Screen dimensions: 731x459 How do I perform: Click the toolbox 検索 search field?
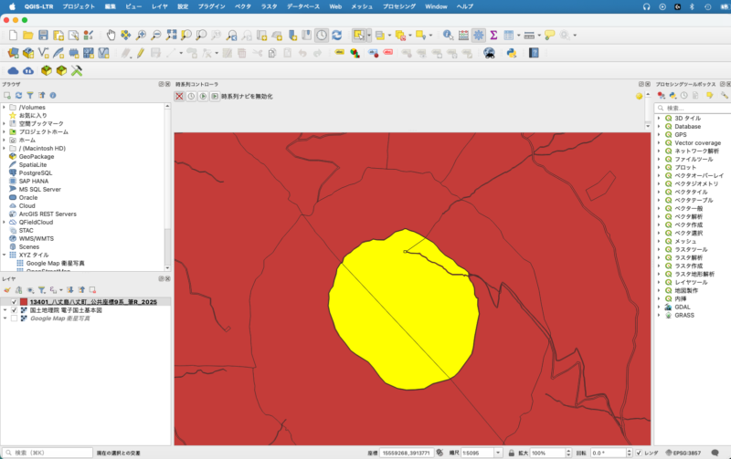point(690,108)
